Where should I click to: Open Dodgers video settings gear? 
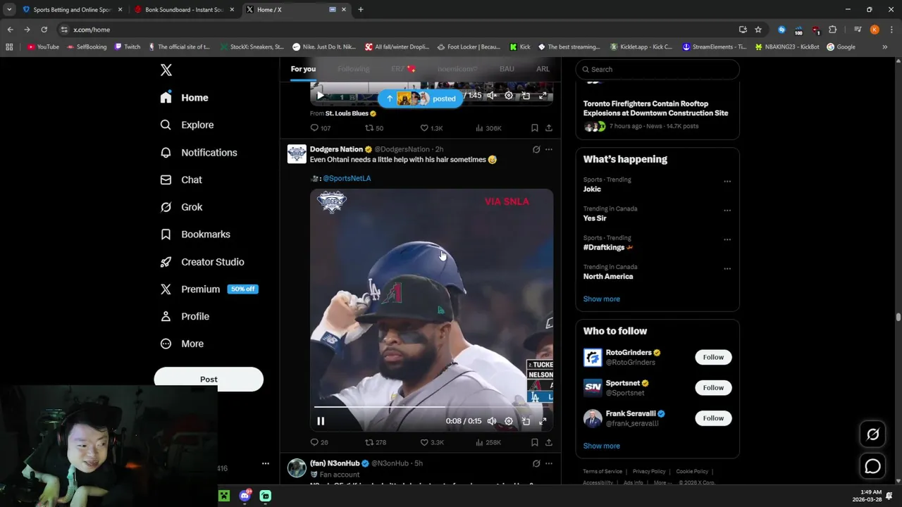pyautogui.click(x=509, y=421)
